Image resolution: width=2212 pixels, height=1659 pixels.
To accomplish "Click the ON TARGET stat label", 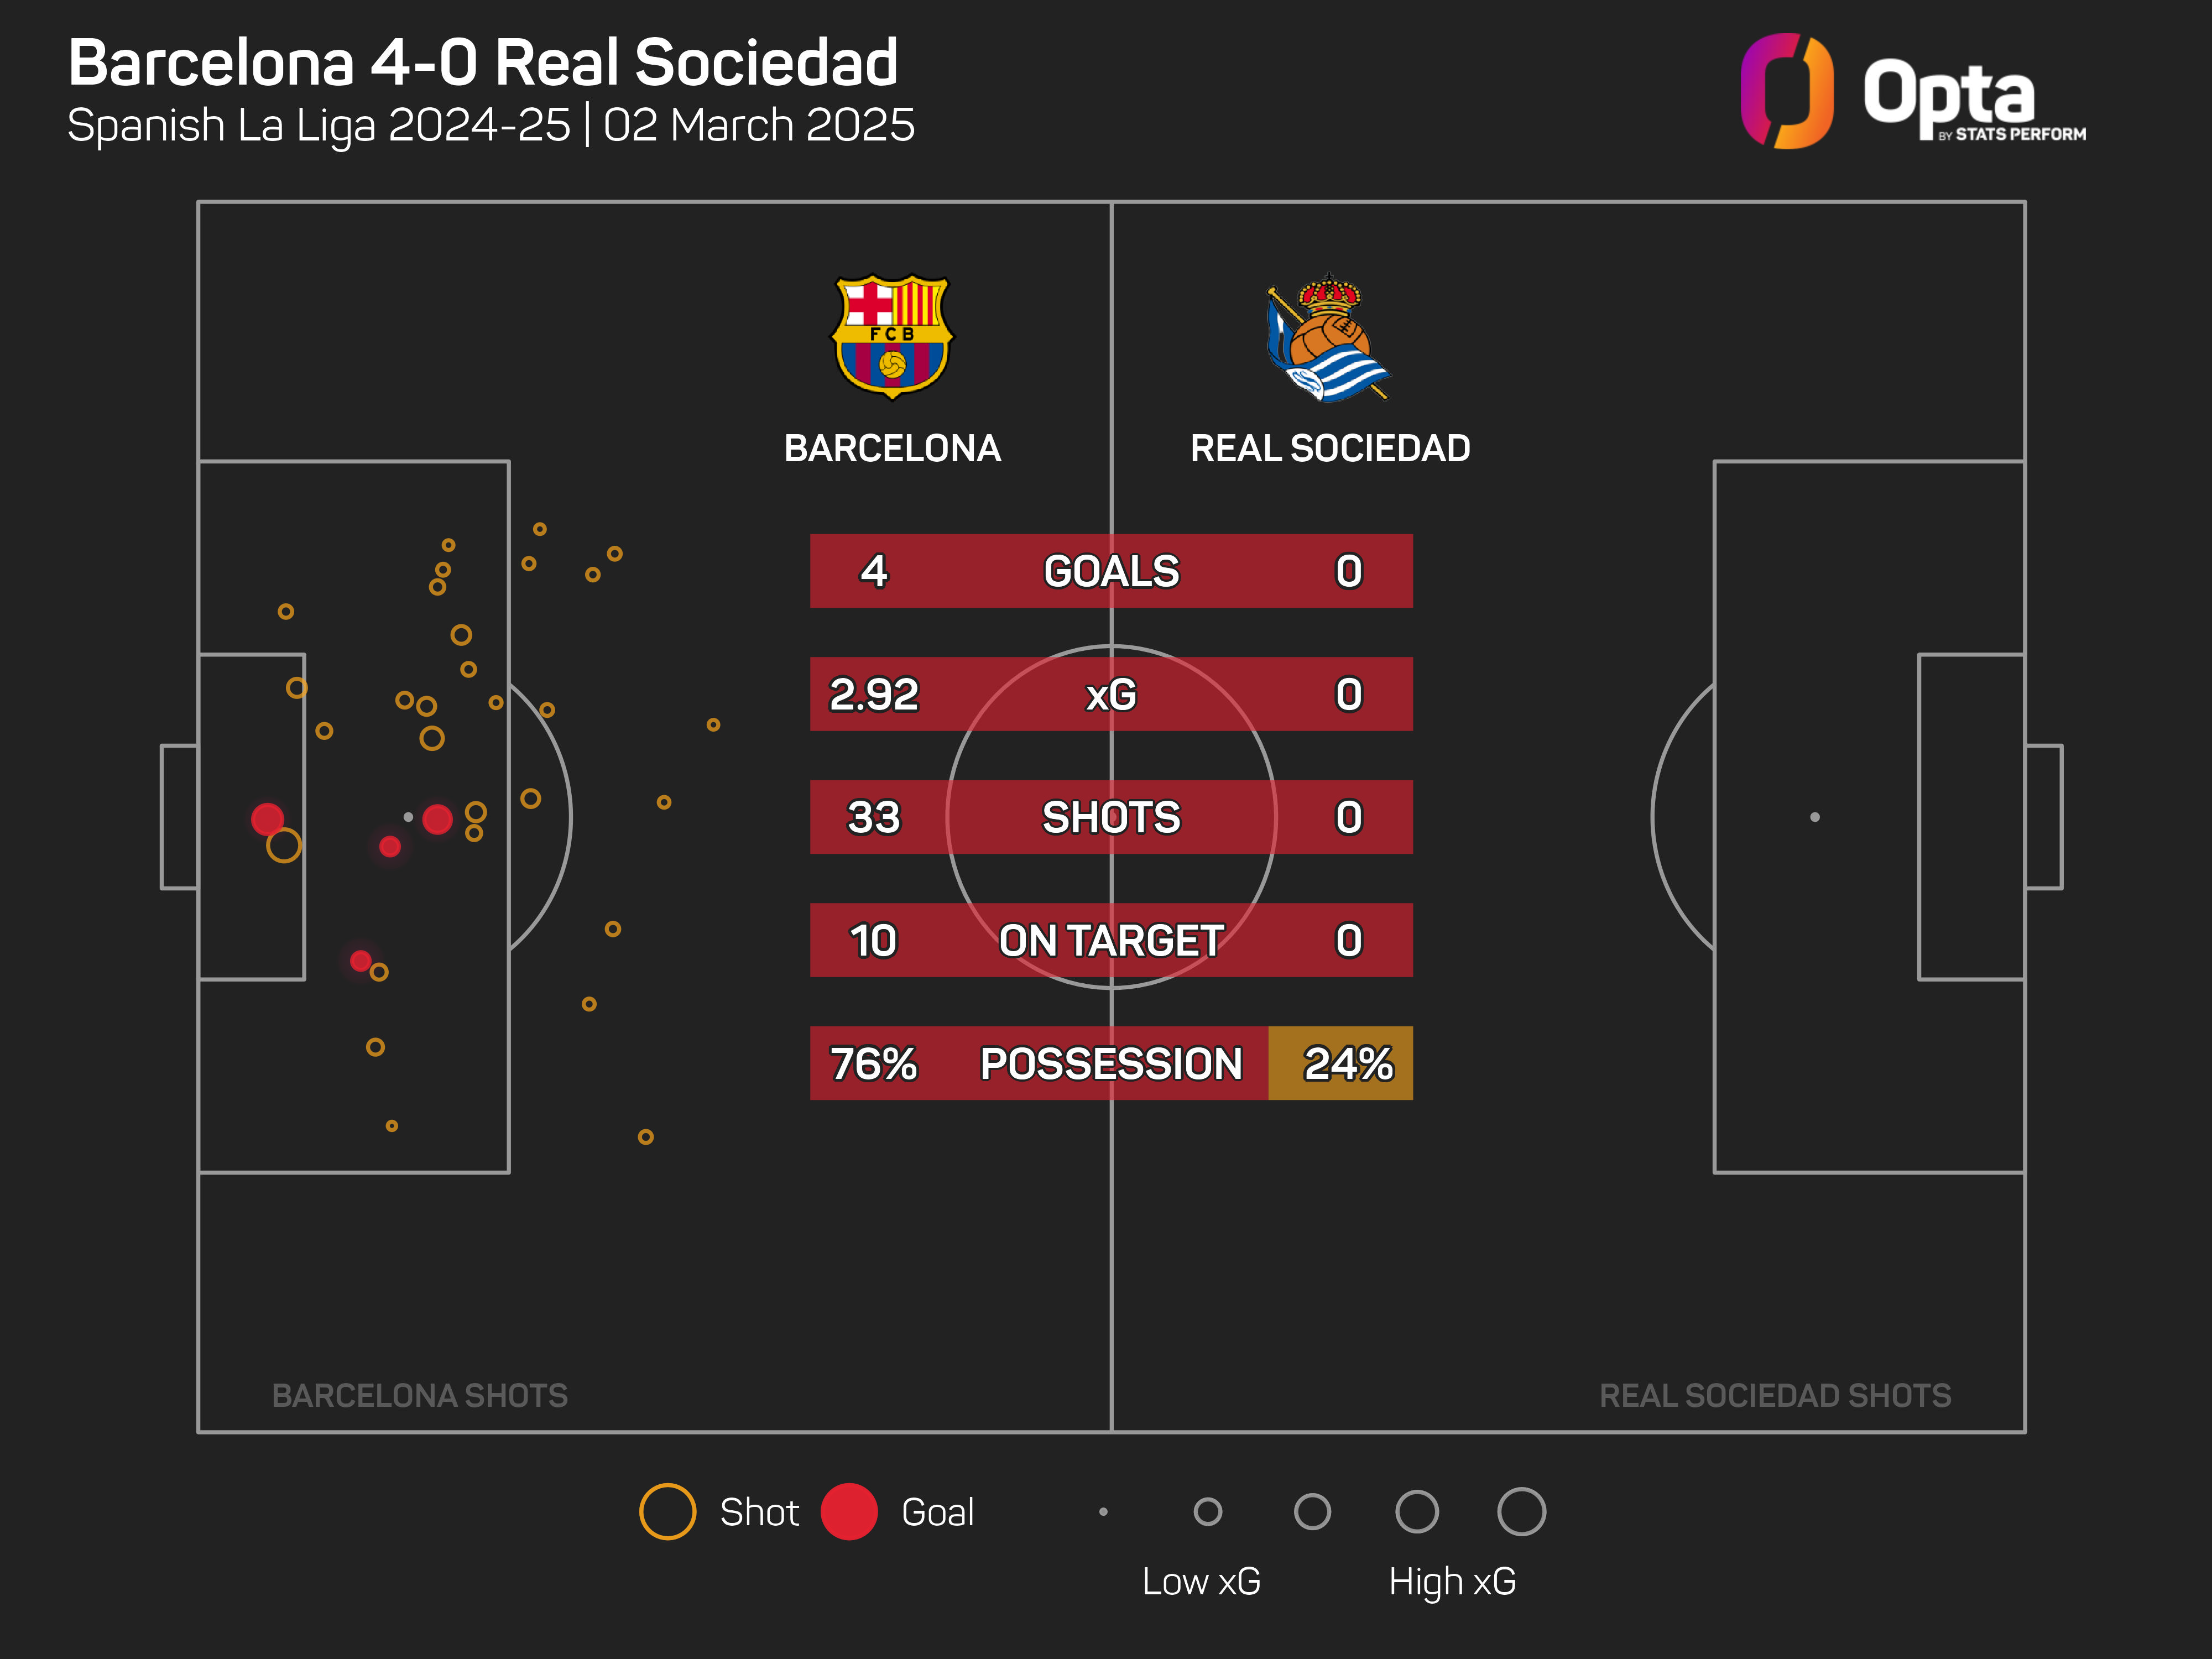I will tap(1111, 940).
